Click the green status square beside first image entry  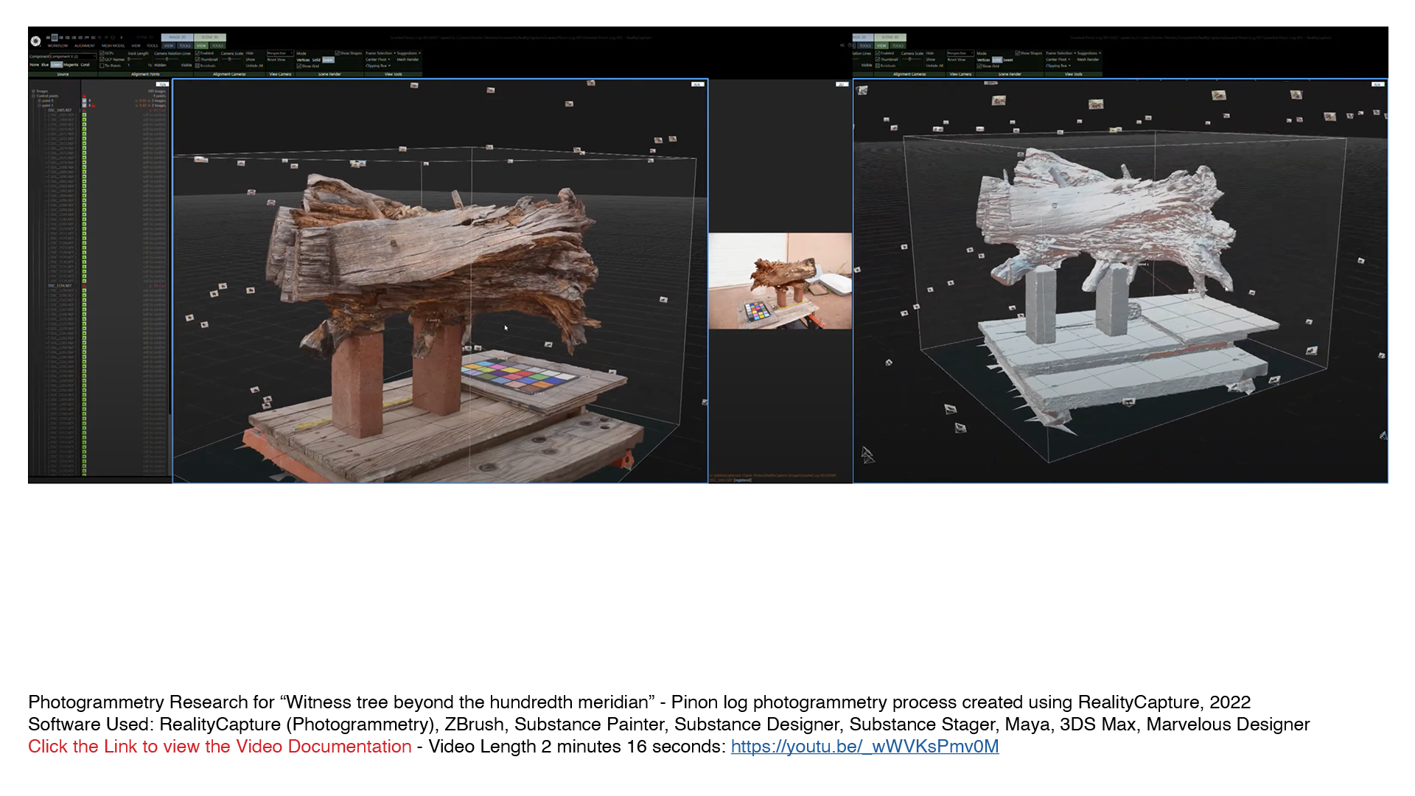pyautogui.click(x=84, y=115)
